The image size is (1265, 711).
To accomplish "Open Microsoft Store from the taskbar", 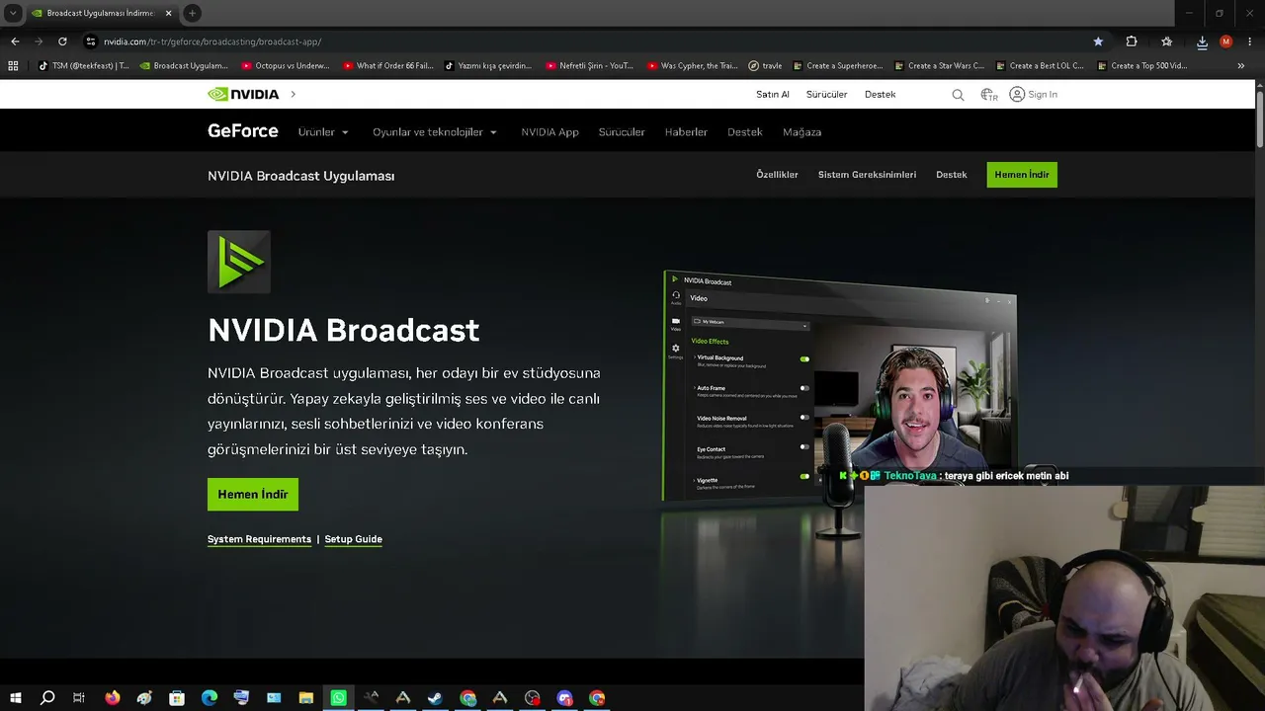I will [177, 698].
